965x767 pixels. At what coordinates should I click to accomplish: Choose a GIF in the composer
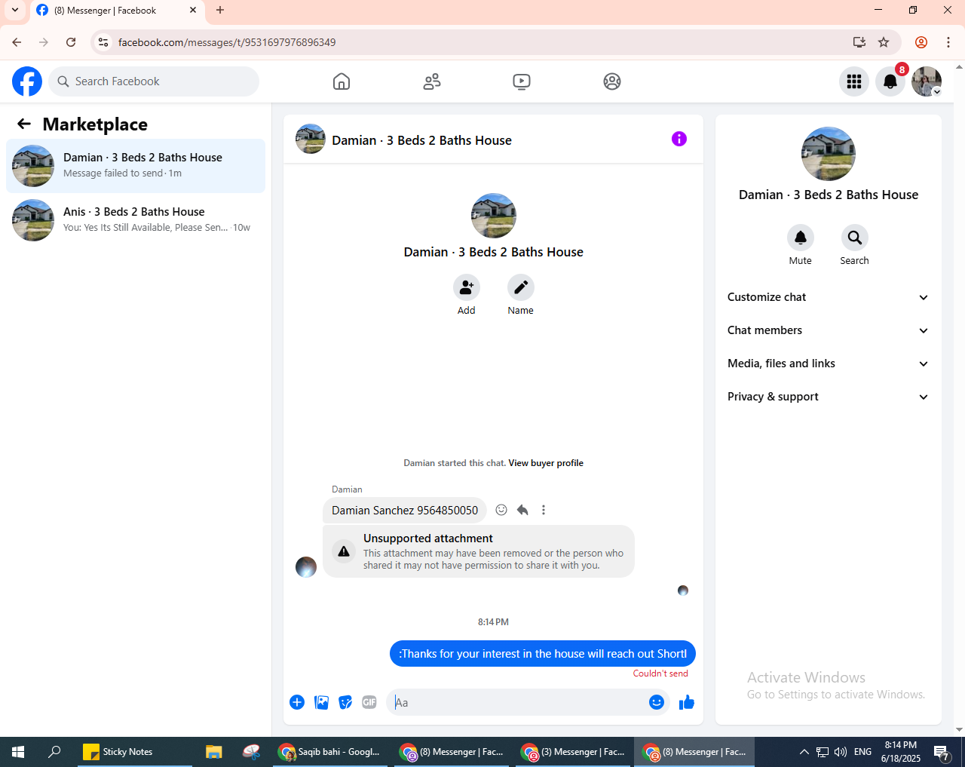pyautogui.click(x=369, y=702)
